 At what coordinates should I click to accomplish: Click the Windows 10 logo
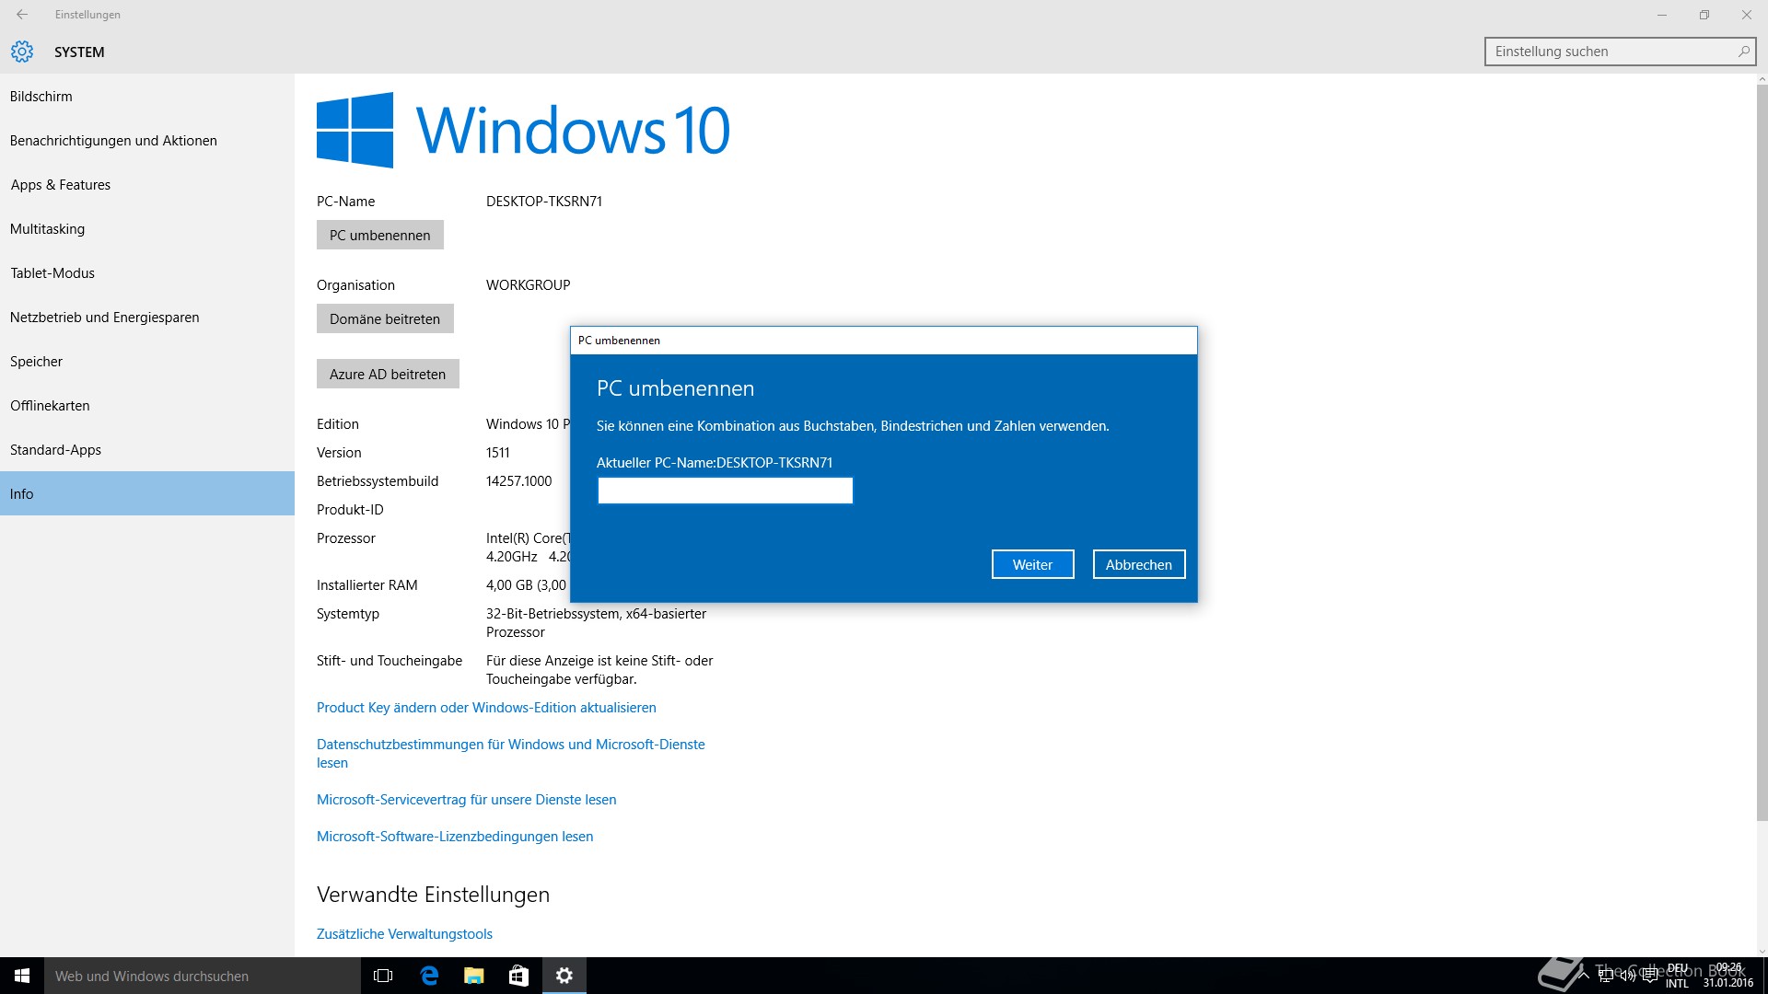tap(523, 130)
